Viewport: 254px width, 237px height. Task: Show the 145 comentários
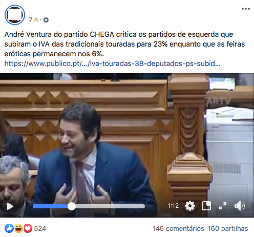(x=178, y=229)
